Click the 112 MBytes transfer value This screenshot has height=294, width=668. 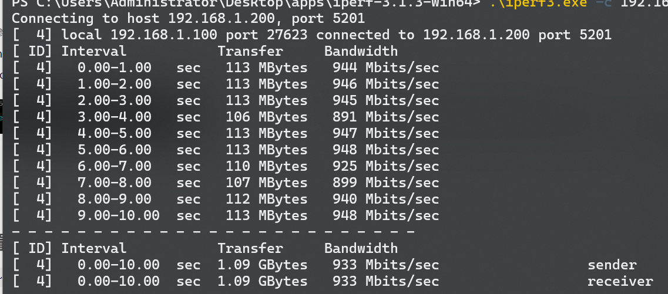point(266,199)
